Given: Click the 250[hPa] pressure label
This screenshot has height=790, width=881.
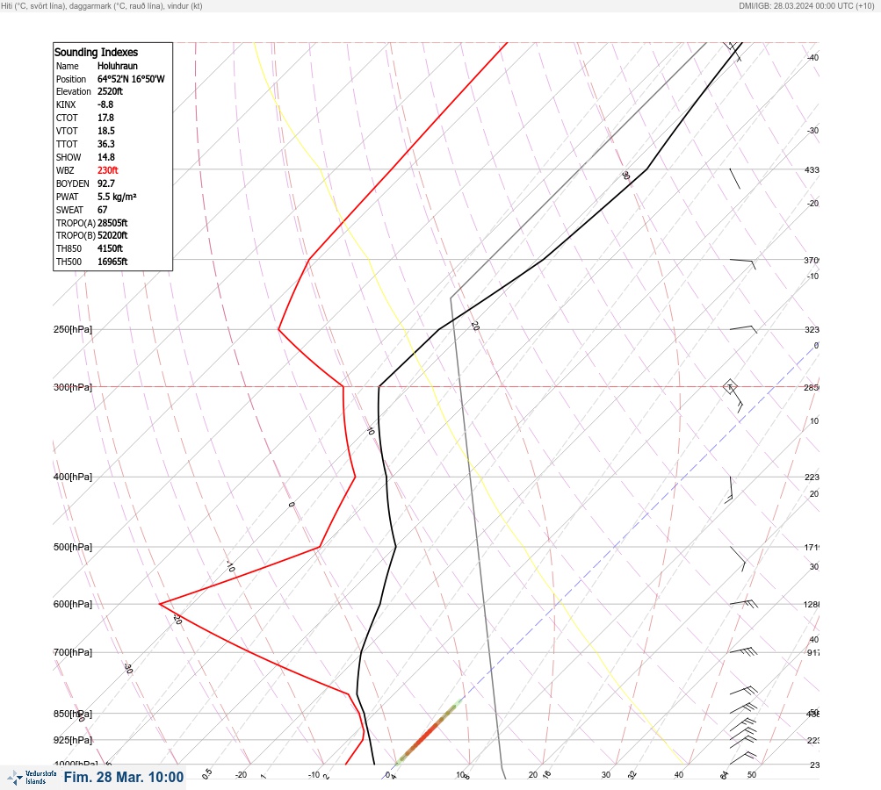Looking at the screenshot, I should coord(73,329).
